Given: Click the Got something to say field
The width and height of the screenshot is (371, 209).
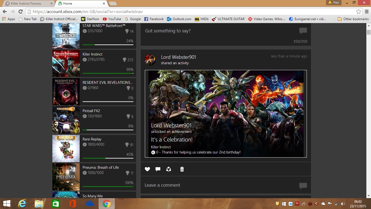Looking at the screenshot, I should 226,34.
